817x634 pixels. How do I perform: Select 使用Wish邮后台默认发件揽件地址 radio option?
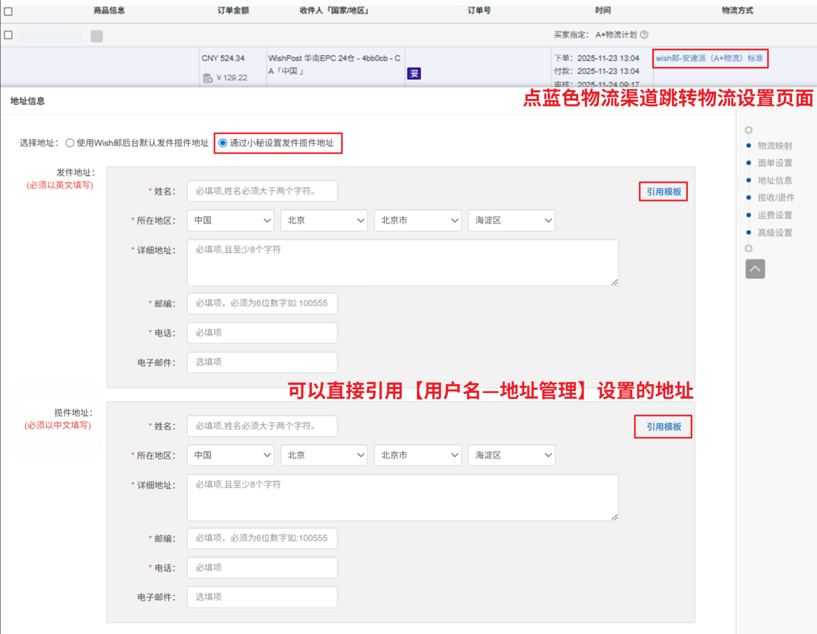[x=70, y=143]
